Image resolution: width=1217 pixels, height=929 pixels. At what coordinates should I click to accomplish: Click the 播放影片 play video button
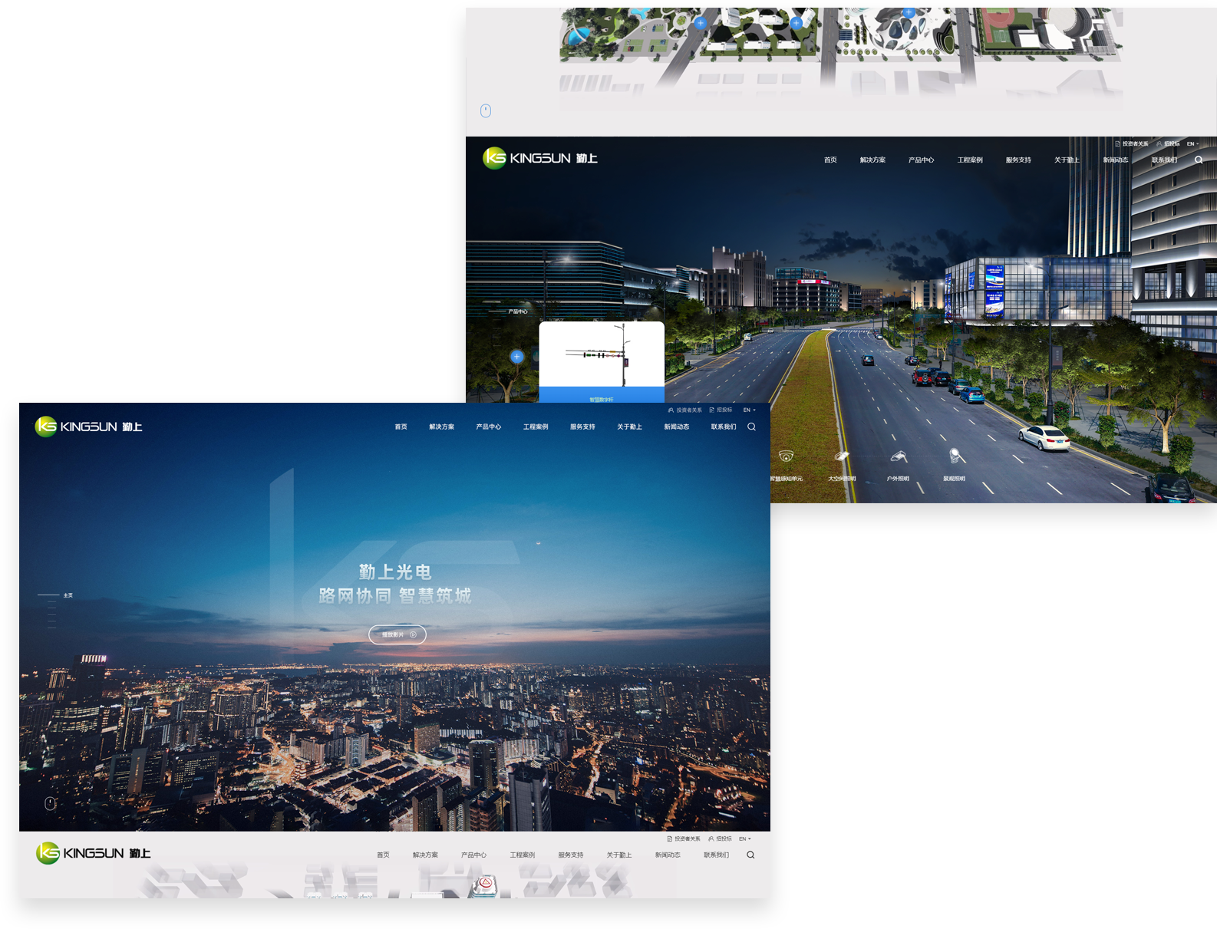(397, 634)
